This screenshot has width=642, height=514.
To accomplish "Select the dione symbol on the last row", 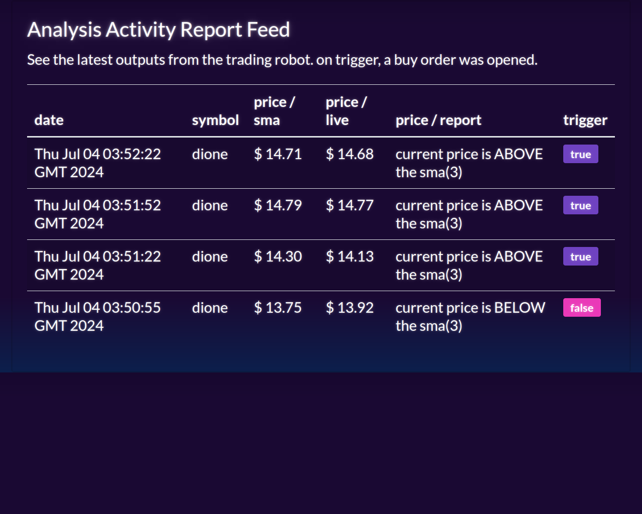I will tap(210, 307).
